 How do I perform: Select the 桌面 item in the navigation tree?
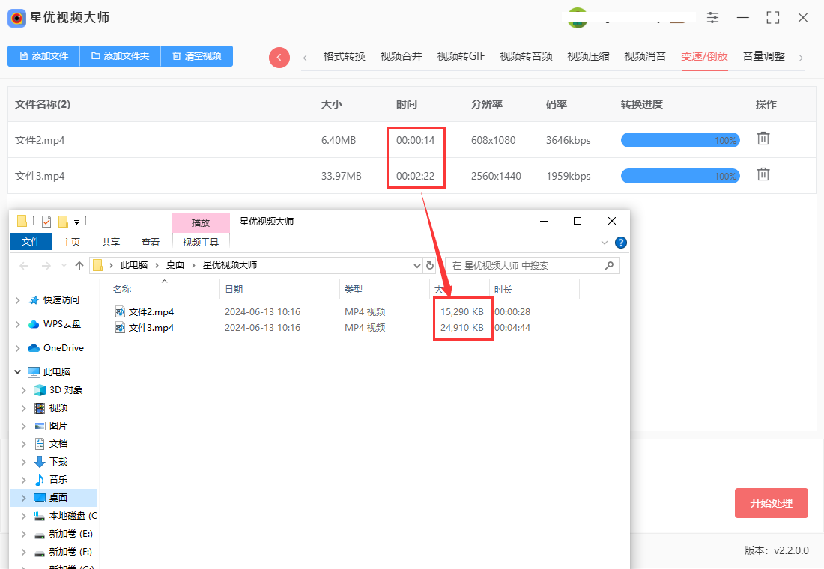click(54, 498)
